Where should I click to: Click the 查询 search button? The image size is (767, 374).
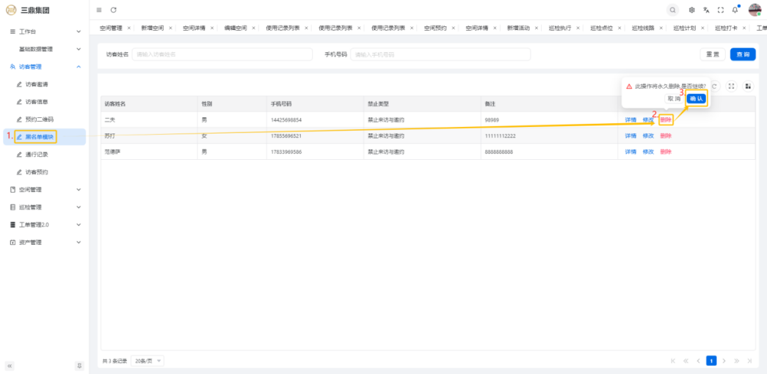click(743, 54)
